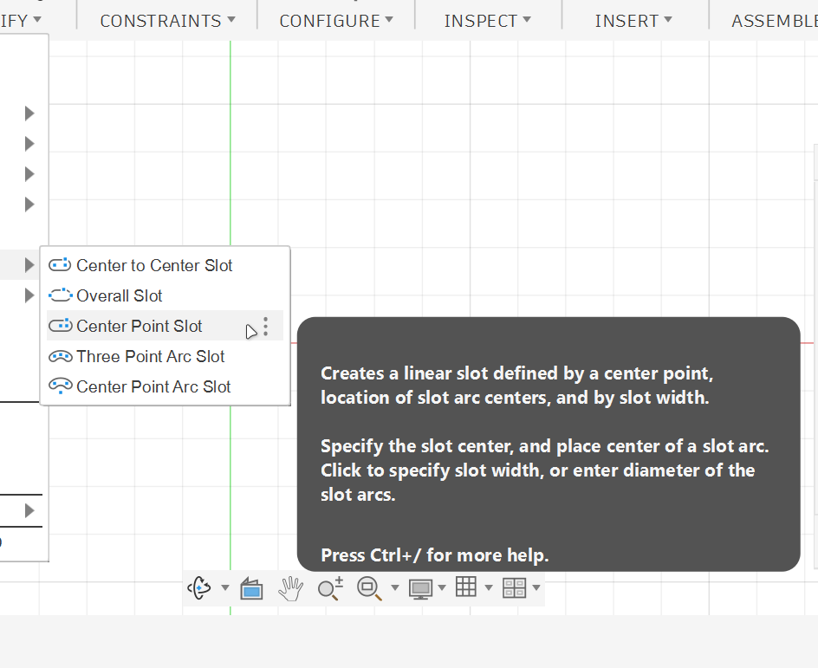Screen dimensions: 818x668
Task: Pick Center Point Arc Slot
Action: [165, 386]
